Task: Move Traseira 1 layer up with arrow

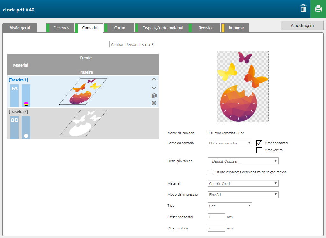Action: [x=154, y=80]
